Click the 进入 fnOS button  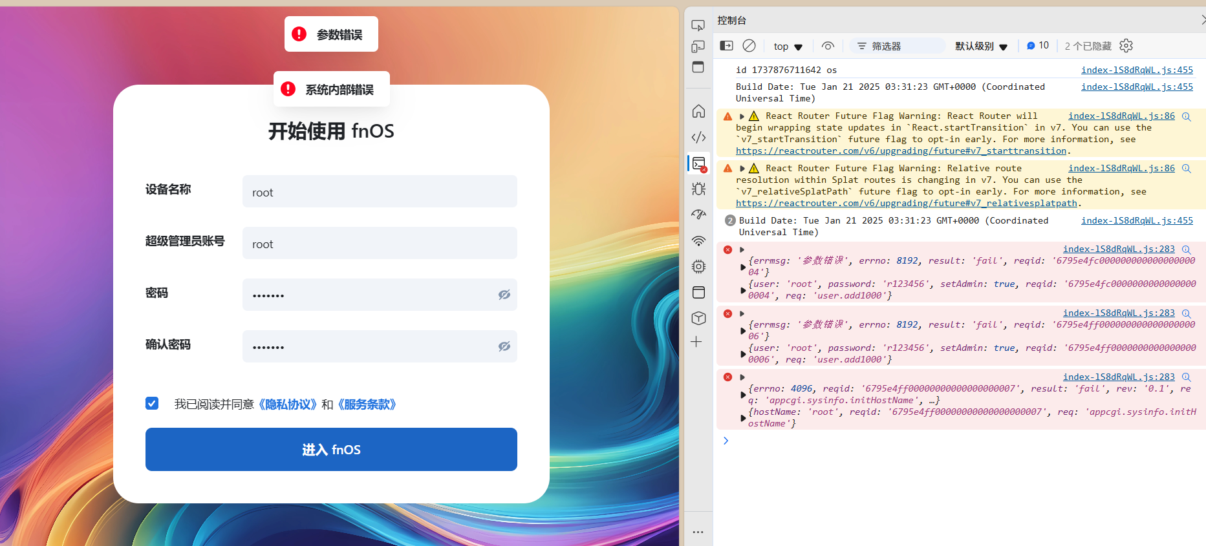[x=331, y=449]
